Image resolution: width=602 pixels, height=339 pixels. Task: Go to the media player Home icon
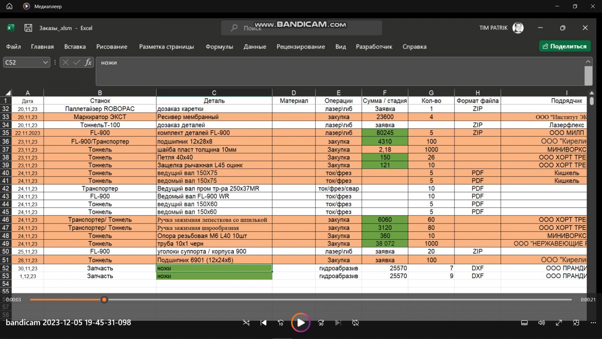[x=9, y=6]
